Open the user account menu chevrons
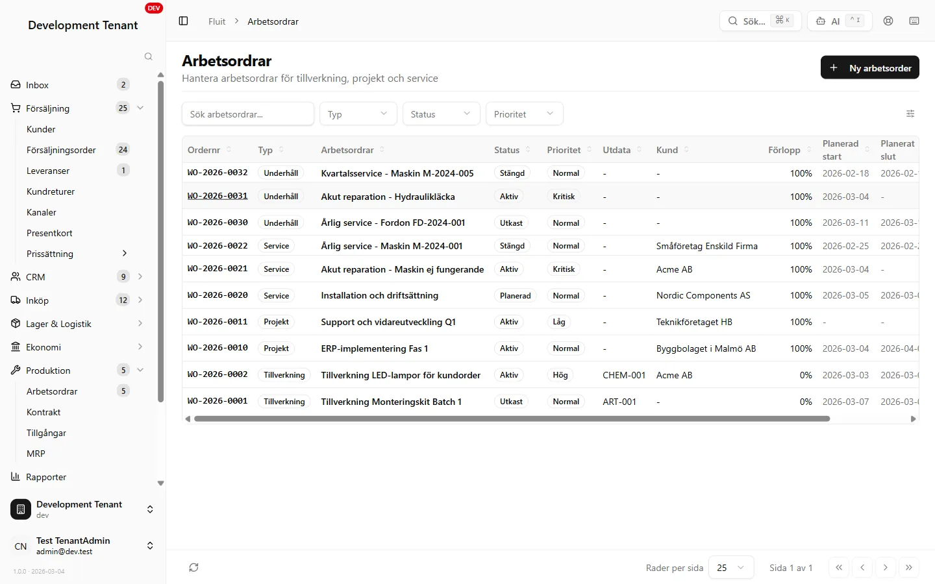 click(150, 546)
